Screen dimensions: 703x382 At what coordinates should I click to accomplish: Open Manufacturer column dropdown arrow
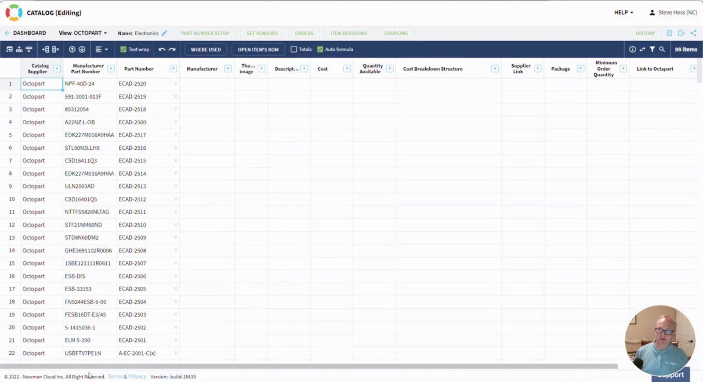(x=228, y=69)
